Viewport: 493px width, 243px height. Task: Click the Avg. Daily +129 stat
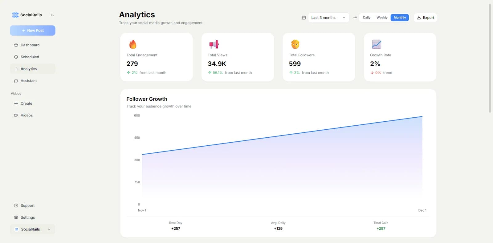click(278, 226)
